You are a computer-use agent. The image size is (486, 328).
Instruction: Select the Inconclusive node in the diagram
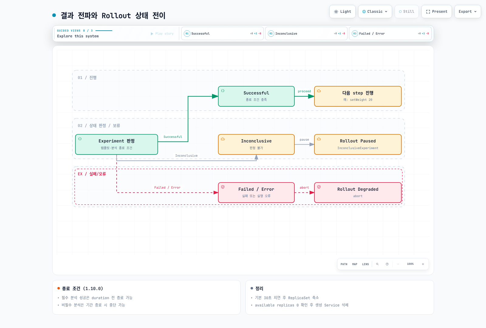click(256, 145)
